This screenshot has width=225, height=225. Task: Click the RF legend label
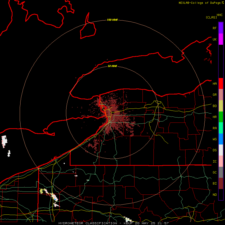click(214, 28)
